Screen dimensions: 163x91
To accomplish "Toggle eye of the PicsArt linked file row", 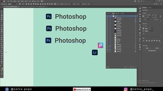I will [107, 18].
